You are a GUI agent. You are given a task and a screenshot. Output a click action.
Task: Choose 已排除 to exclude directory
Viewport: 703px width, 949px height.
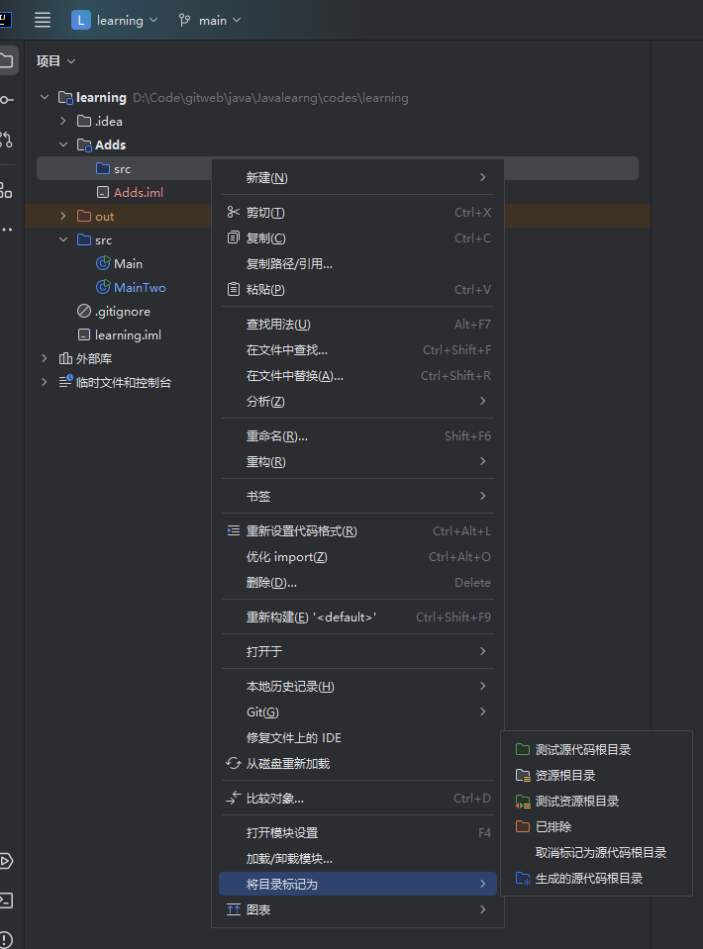click(x=552, y=827)
